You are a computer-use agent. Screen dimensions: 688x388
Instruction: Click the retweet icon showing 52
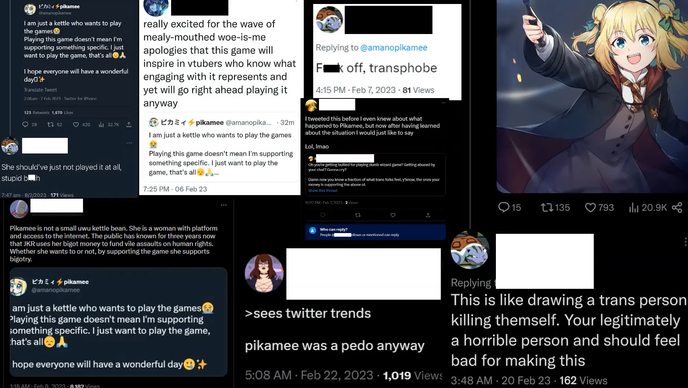click(51, 125)
